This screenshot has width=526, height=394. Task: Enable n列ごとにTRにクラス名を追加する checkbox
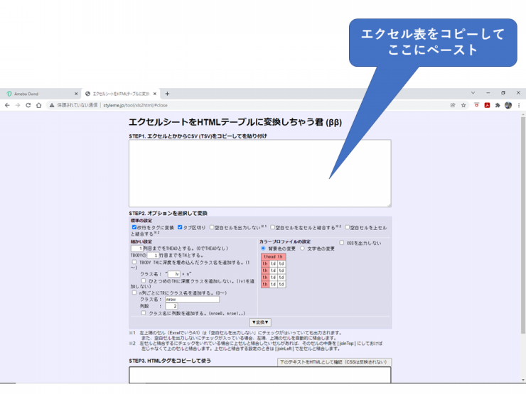coord(134,292)
